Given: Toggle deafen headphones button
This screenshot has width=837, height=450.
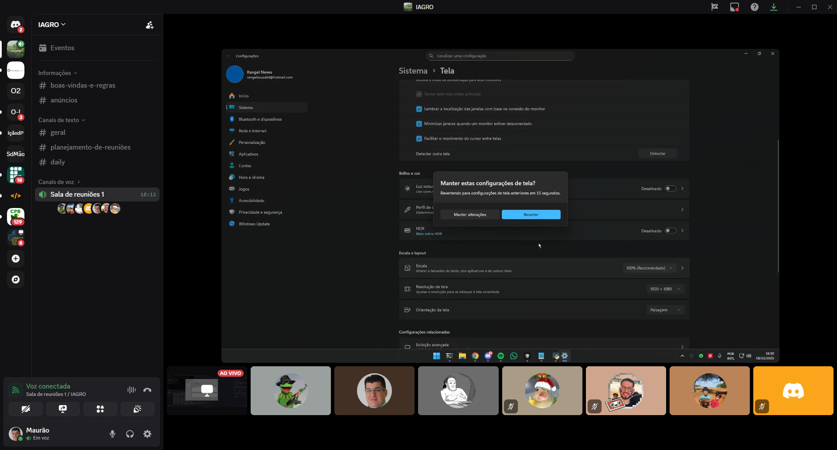Looking at the screenshot, I should pyautogui.click(x=130, y=434).
